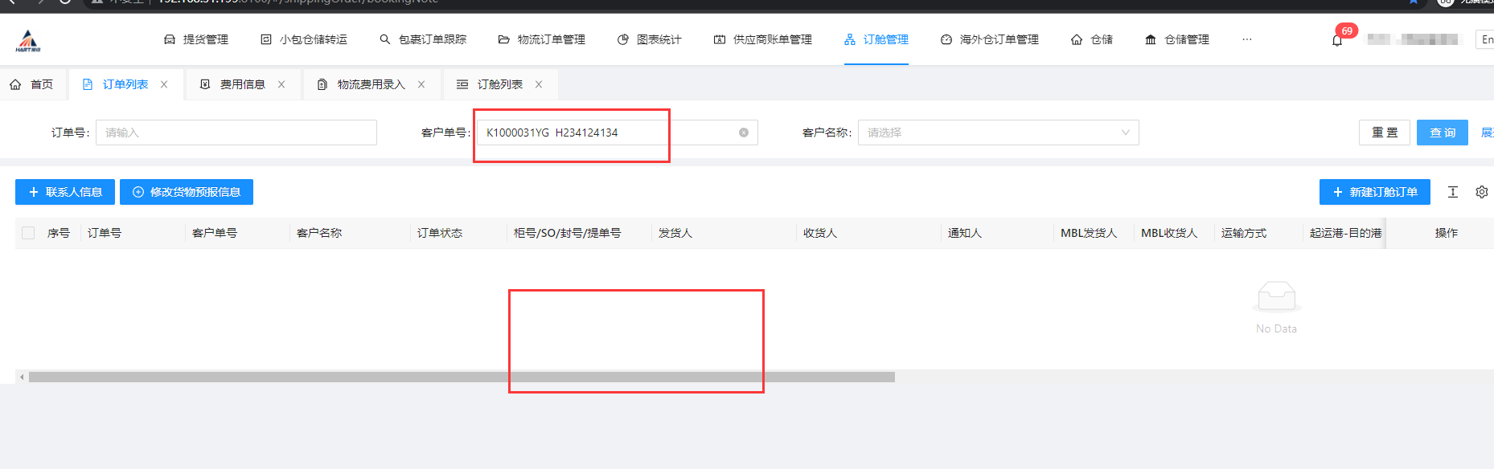This screenshot has height=469, width=1494.
Task: Open the 物流订单管理 menu
Action: click(x=542, y=39)
